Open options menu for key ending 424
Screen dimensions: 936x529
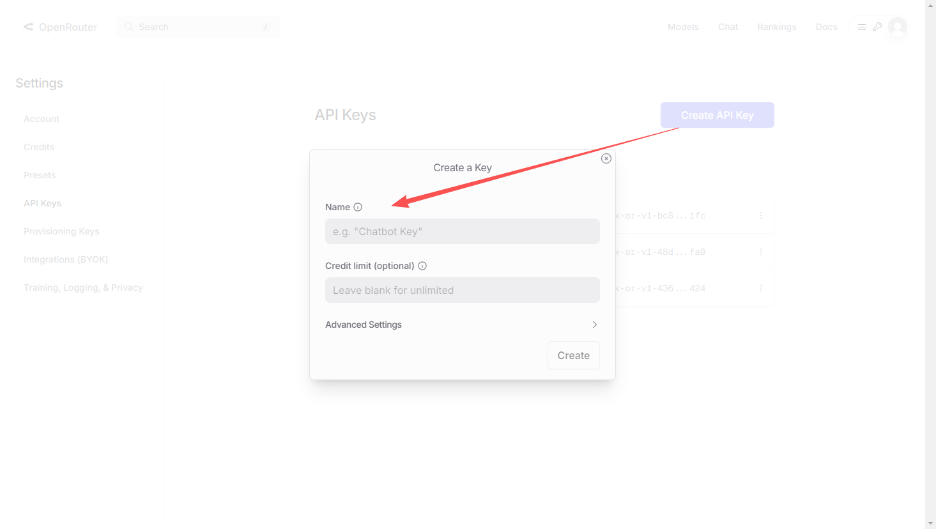pos(761,288)
